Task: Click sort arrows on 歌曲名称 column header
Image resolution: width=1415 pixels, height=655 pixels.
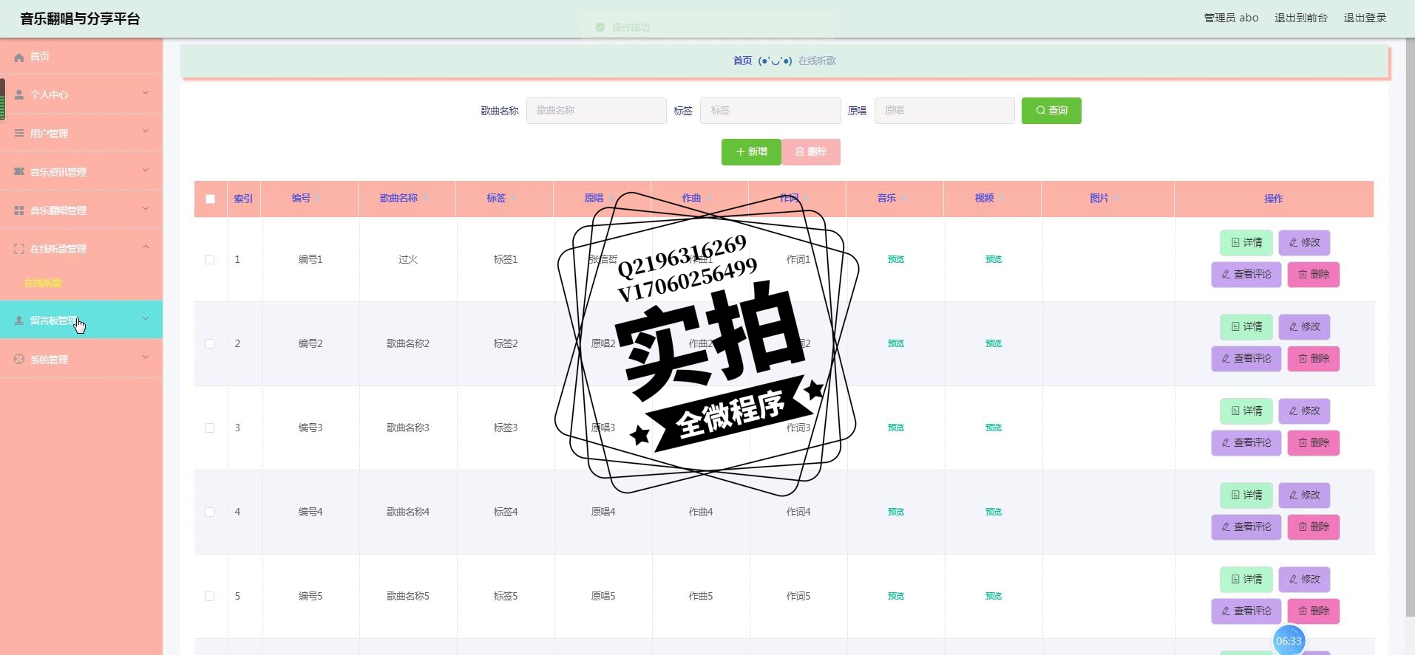Action: [x=425, y=199]
